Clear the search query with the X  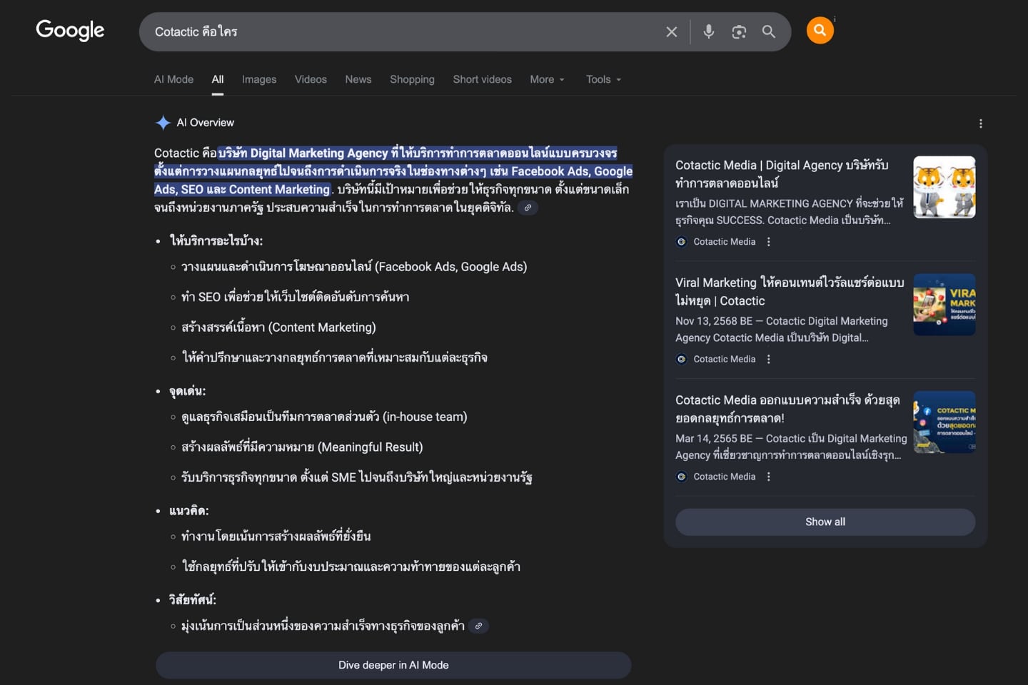pos(671,31)
